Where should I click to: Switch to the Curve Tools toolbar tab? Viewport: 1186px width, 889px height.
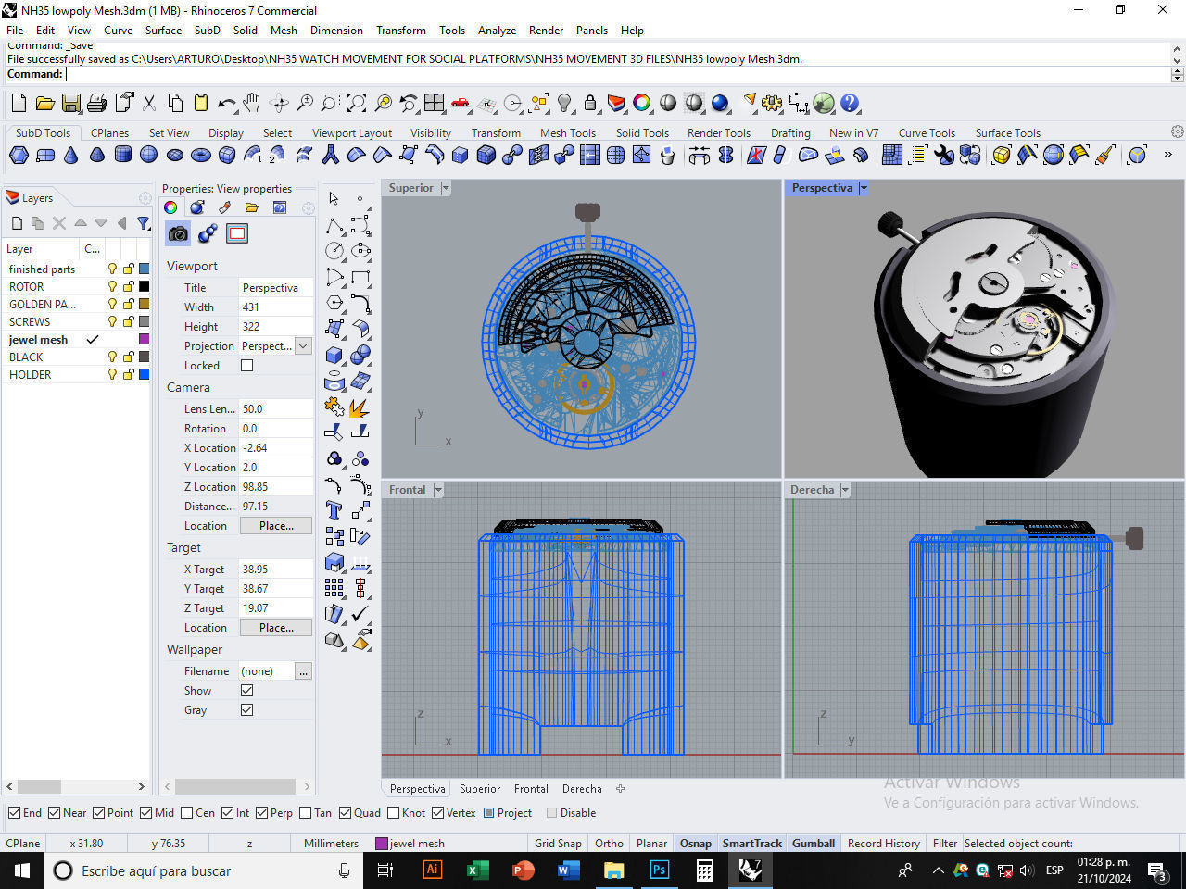(927, 133)
